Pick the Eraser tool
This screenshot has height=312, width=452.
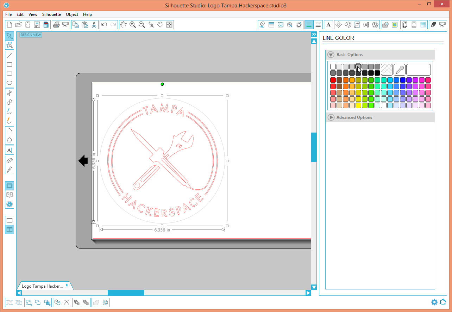tap(10, 160)
